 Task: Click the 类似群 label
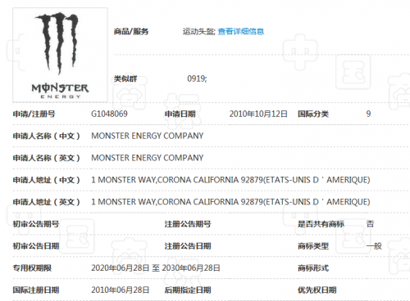pyautogui.click(x=125, y=79)
